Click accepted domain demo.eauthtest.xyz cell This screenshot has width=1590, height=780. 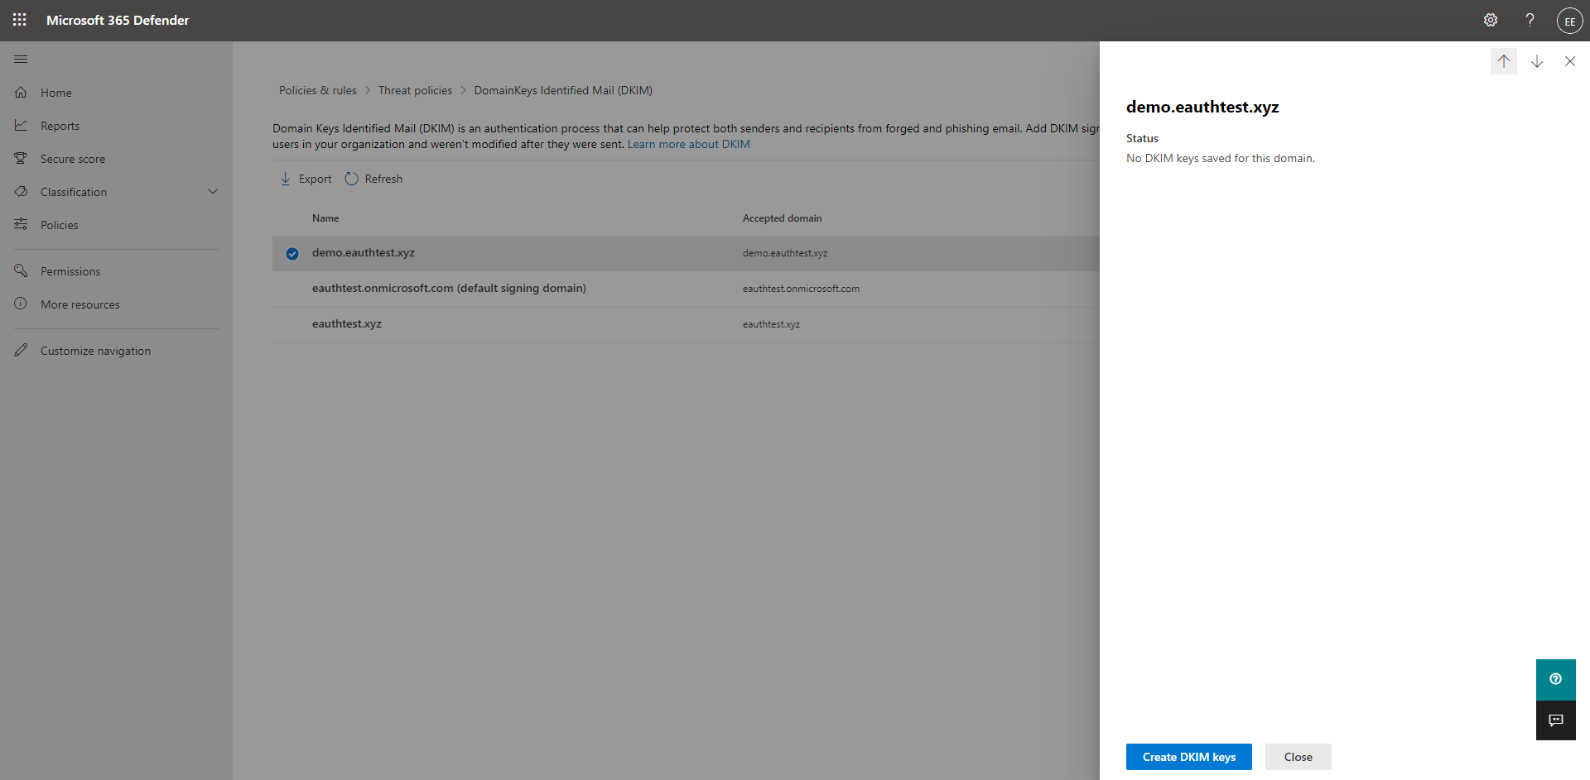(785, 253)
